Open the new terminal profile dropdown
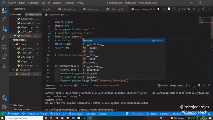The height and width of the screenshot is (120, 213). coord(189,85)
